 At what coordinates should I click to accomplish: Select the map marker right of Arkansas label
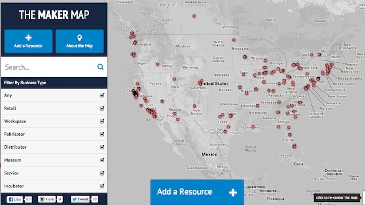[258, 106]
